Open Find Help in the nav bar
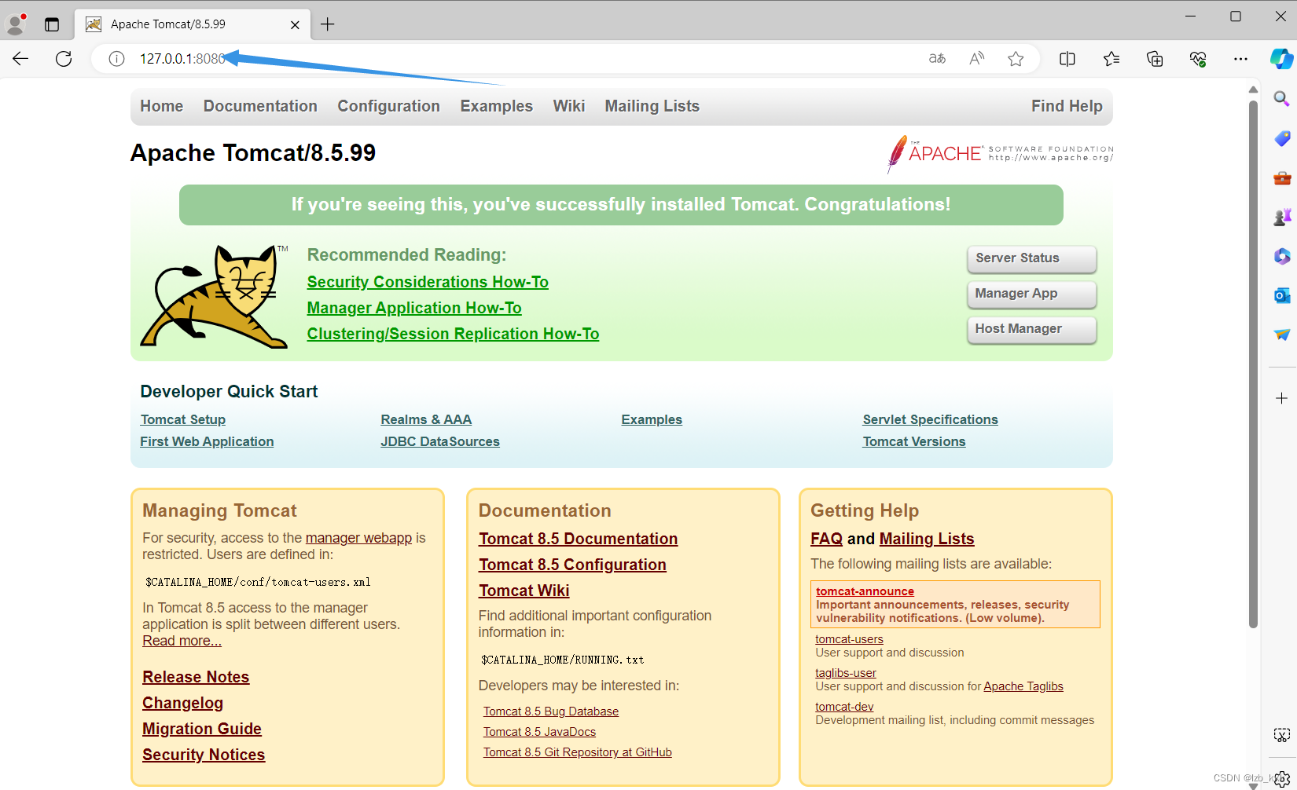The height and width of the screenshot is (790, 1297). [x=1067, y=106]
